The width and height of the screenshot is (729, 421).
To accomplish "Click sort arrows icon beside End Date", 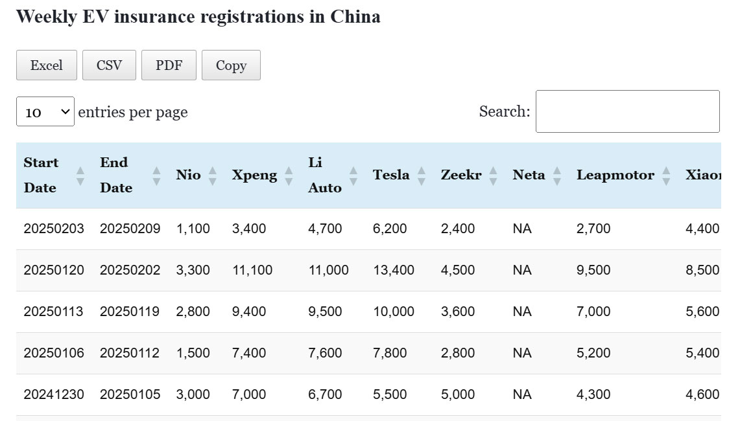I will click(x=156, y=176).
